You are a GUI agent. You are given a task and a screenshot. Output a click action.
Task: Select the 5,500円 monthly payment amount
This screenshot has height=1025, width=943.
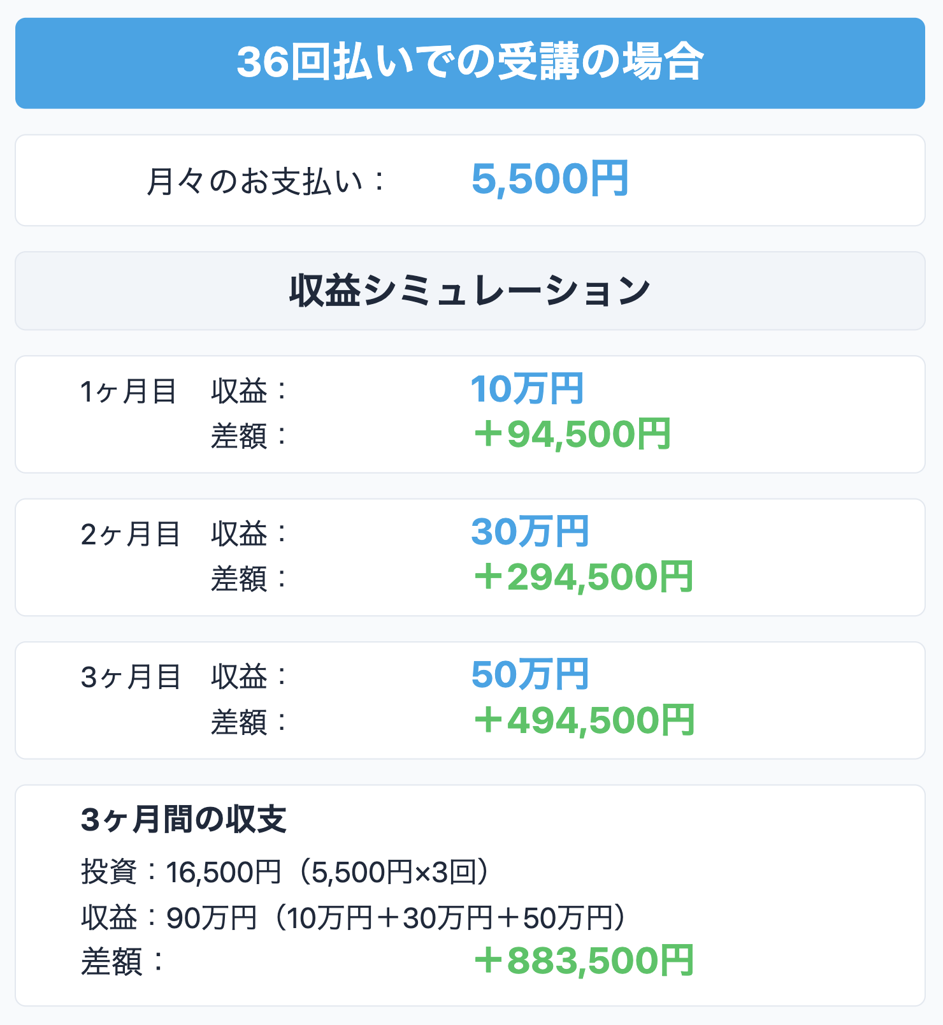tap(549, 179)
